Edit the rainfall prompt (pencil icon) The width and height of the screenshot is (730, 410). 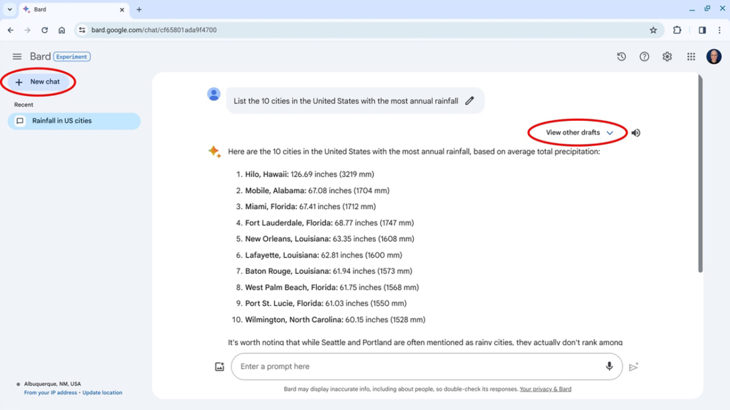(x=469, y=100)
